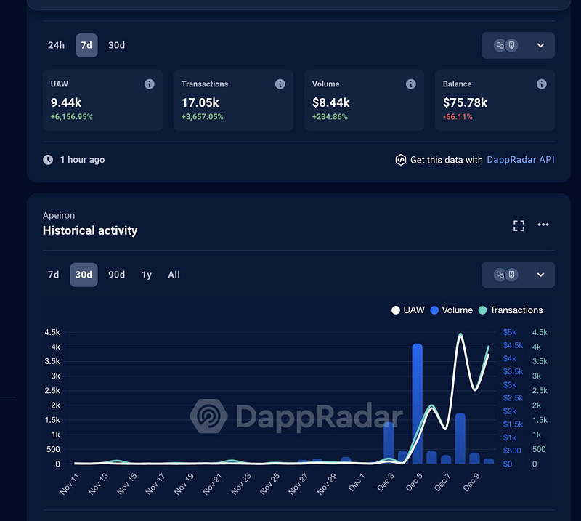This screenshot has width=581, height=521.
Task: Click the Nov 11 axis label
Action: tap(69, 484)
